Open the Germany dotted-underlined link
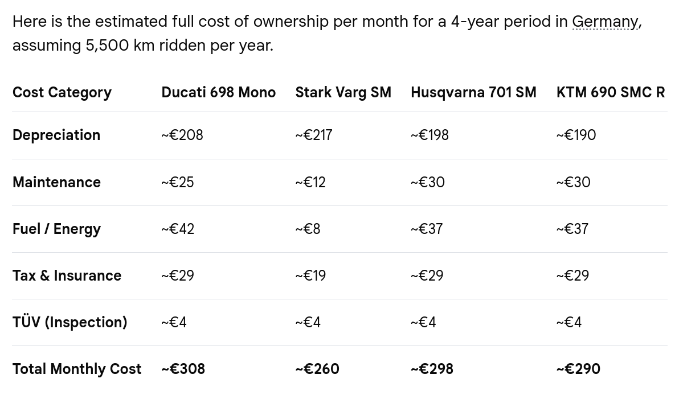Screen dimensions: 679x399 pyautogui.click(x=605, y=22)
